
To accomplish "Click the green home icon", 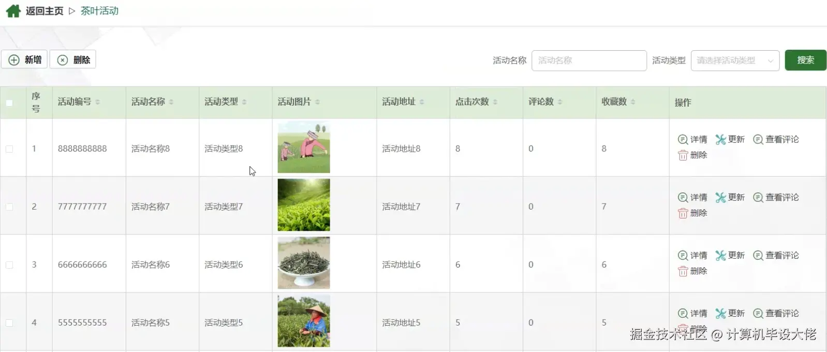I will coord(13,11).
